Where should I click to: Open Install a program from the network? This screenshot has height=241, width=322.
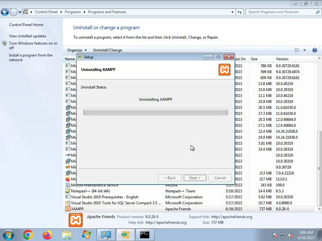tap(31, 58)
